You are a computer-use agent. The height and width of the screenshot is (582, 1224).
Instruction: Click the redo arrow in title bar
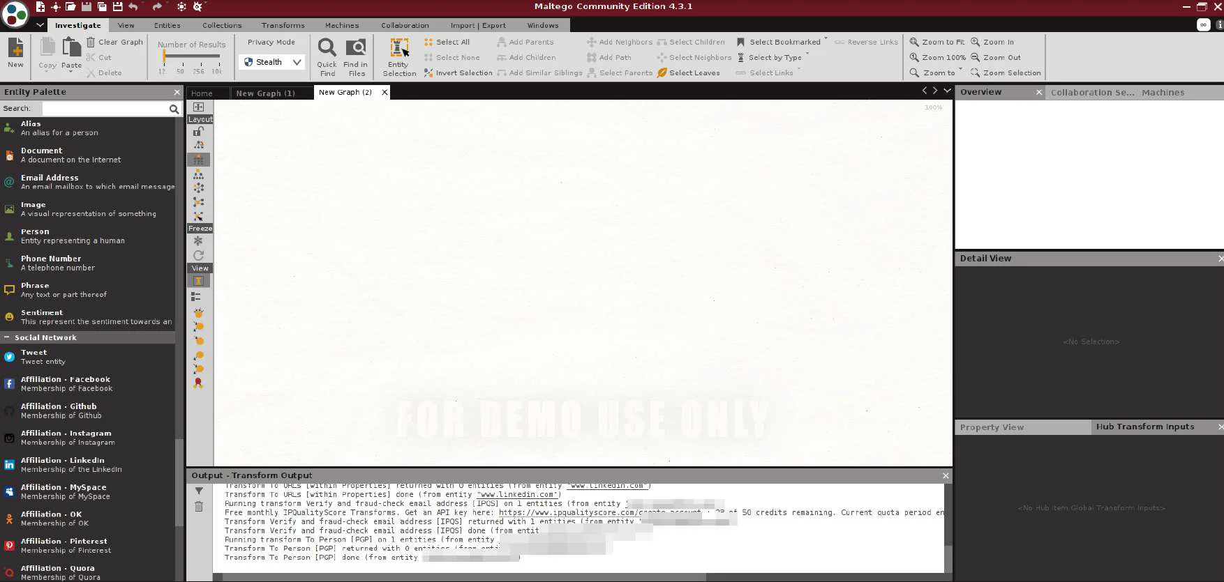tap(157, 6)
